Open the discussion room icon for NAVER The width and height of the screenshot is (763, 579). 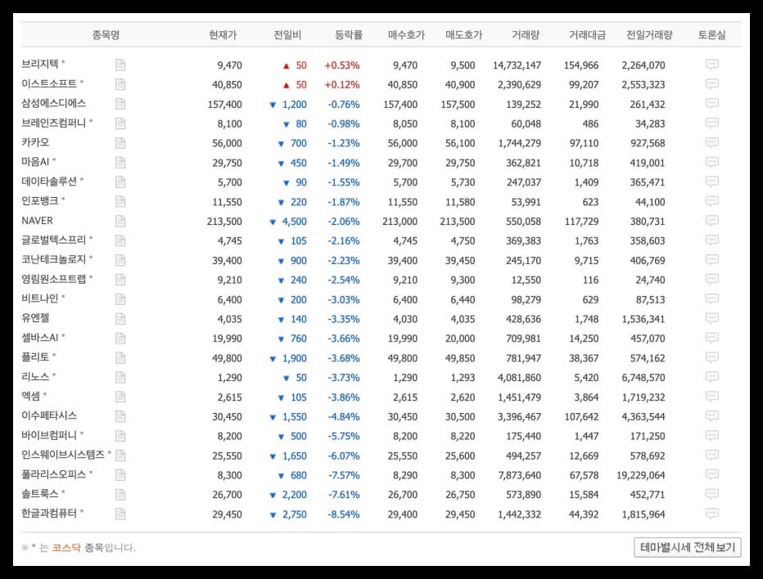click(712, 221)
